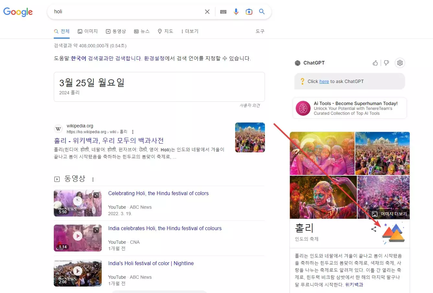433x293 pixels.
Task: Switch to the 뉴스 tab
Action: (142, 31)
